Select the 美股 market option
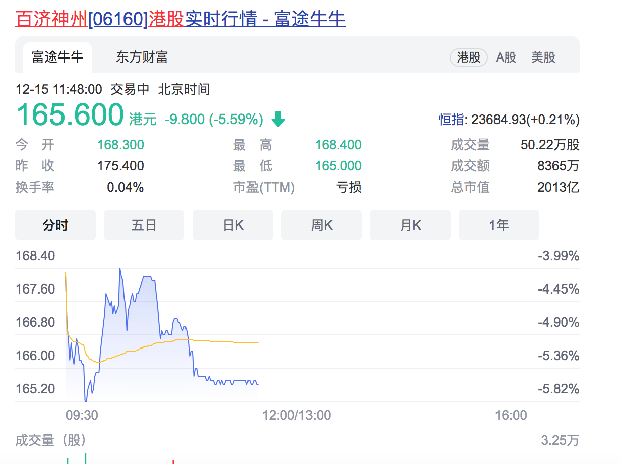This screenshot has height=464, width=620. [543, 57]
